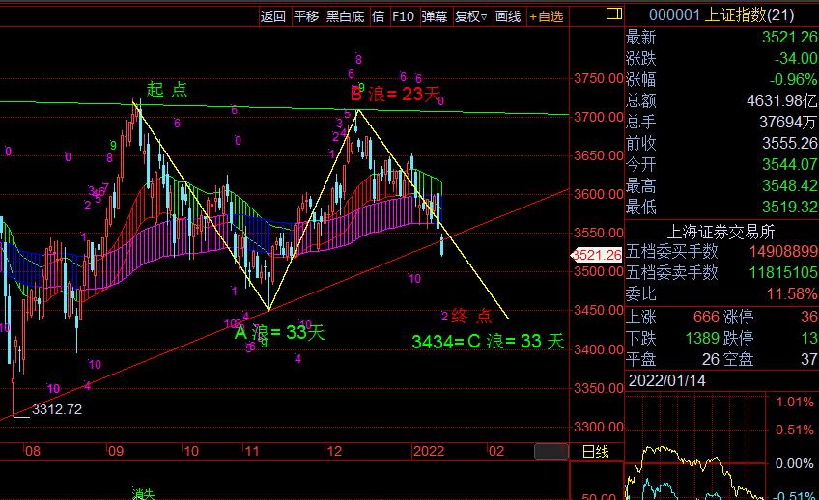Click the 涨幅 value -0.96%
The width and height of the screenshot is (819, 500).
pos(793,79)
